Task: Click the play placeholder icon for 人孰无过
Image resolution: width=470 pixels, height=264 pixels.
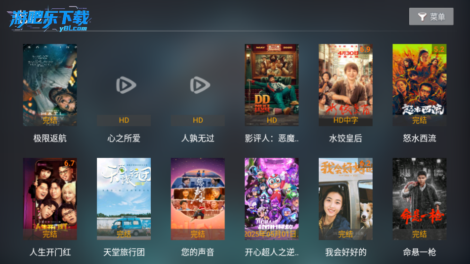Action: point(200,85)
